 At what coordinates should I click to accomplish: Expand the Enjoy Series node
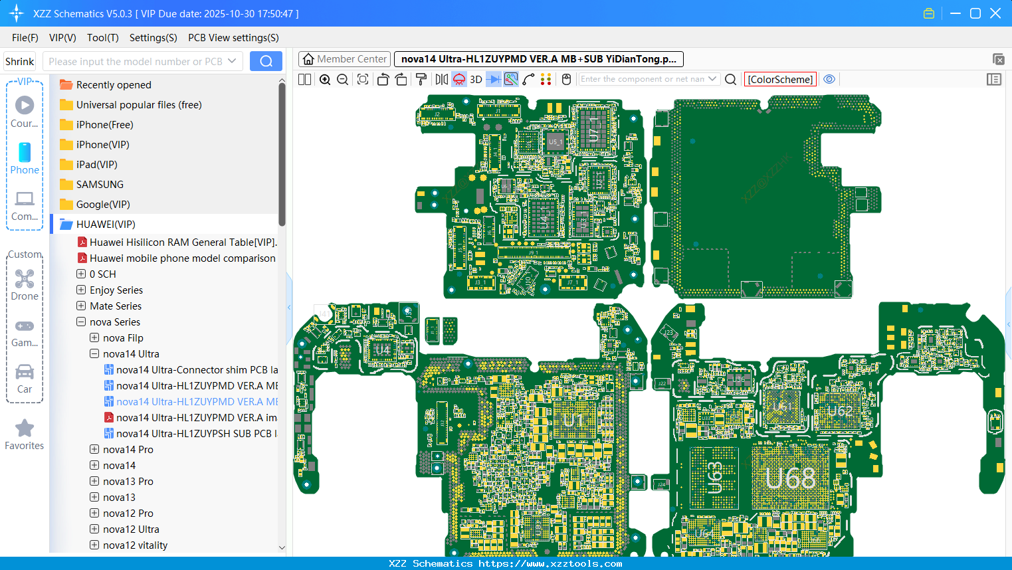pos(81,290)
